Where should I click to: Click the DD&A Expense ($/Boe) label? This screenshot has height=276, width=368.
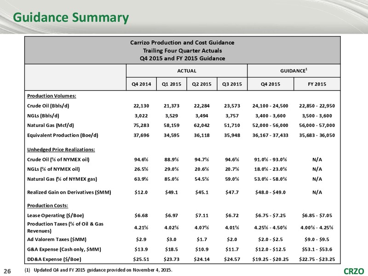[x=54, y=259]
